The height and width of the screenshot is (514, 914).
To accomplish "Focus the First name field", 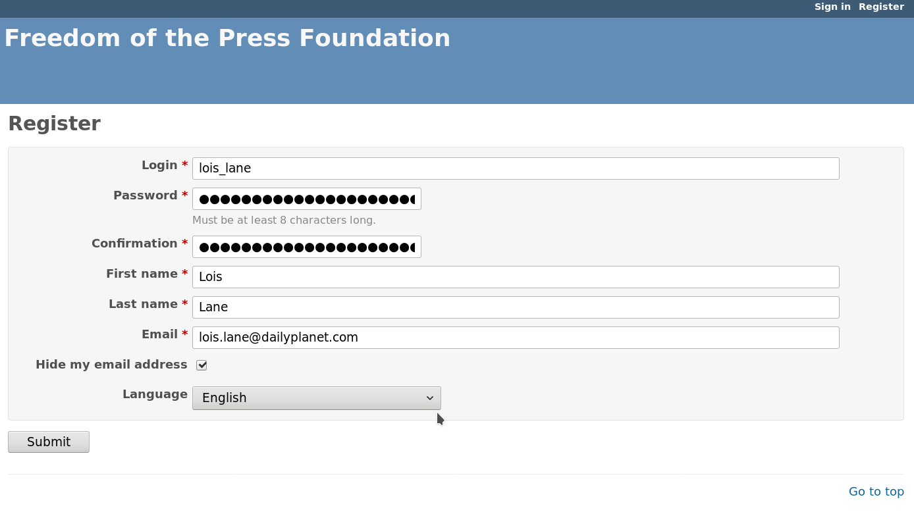I will pyautogui.click(x=516, y=277).
